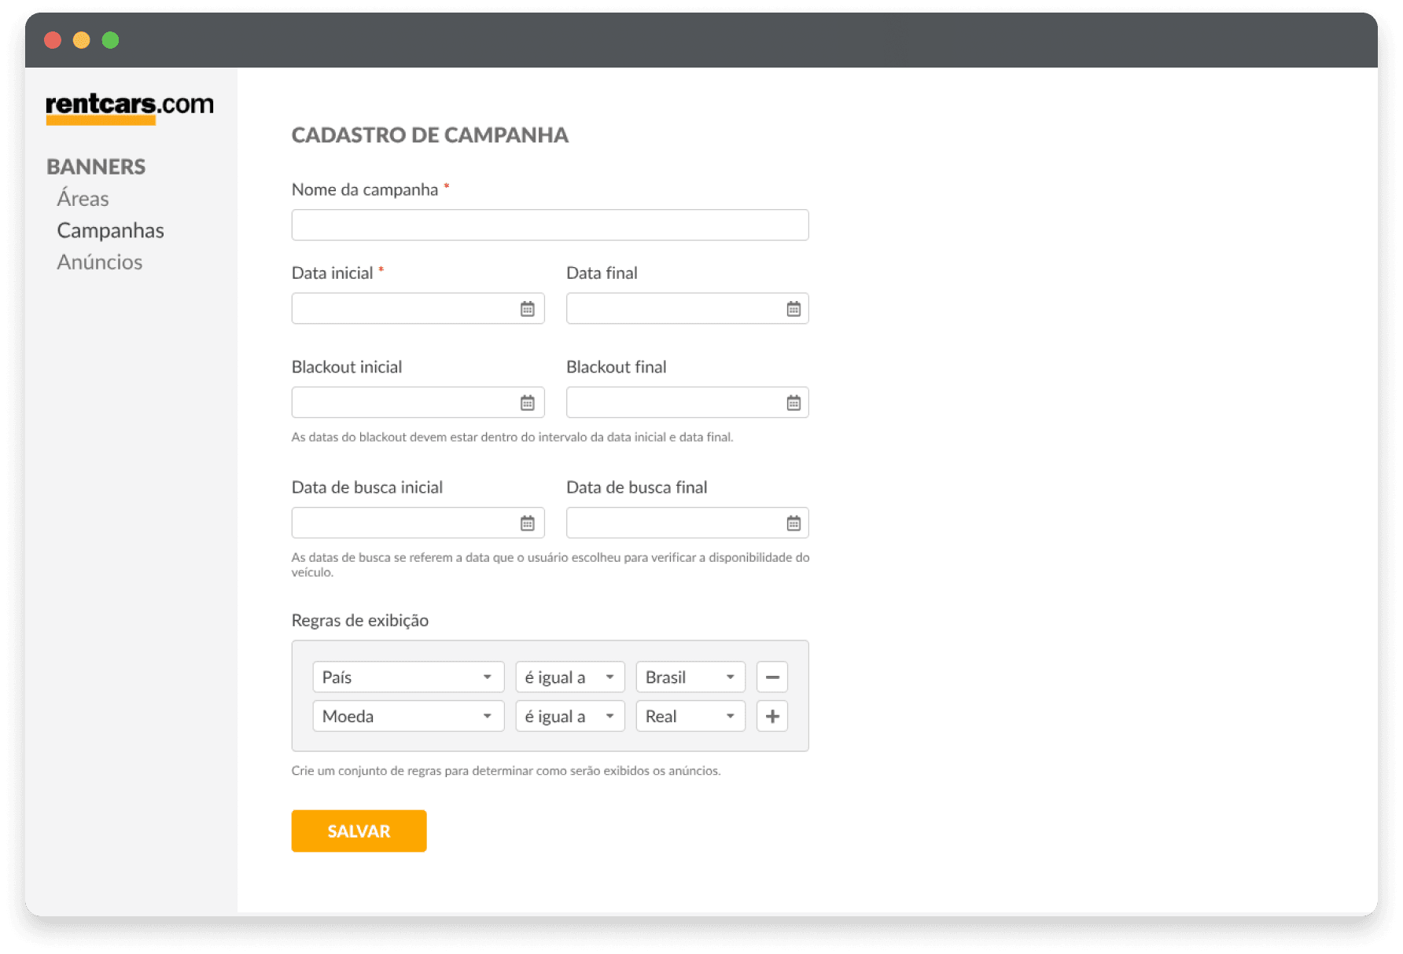Screen dimensions: 1403x954
Task: Click the SALVAR button
Action: (359, 831)
